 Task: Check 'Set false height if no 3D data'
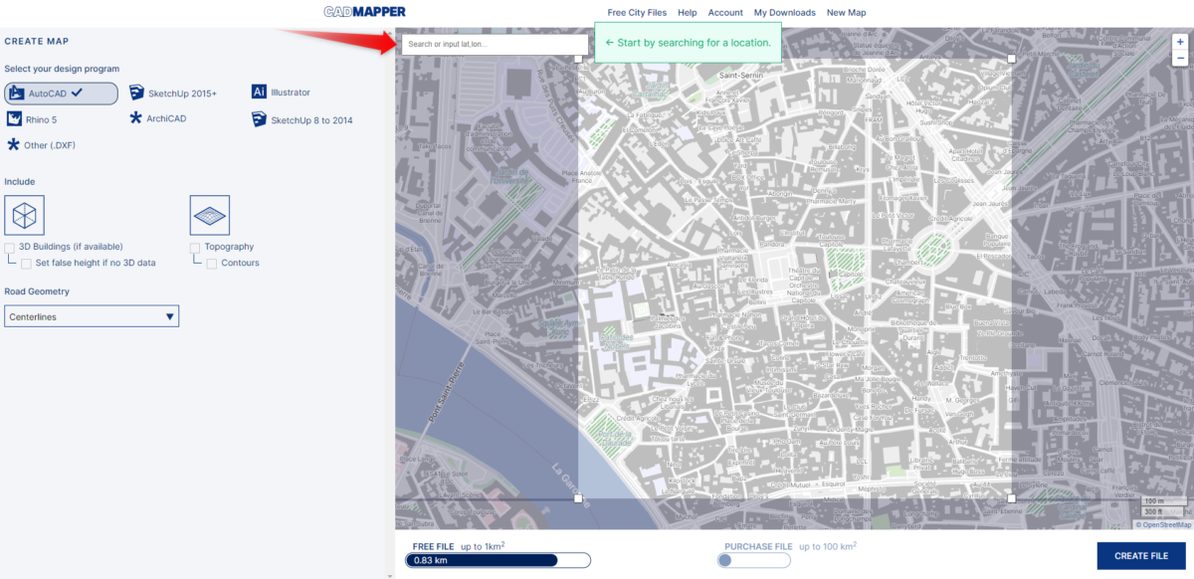click(x=26, y=262)
